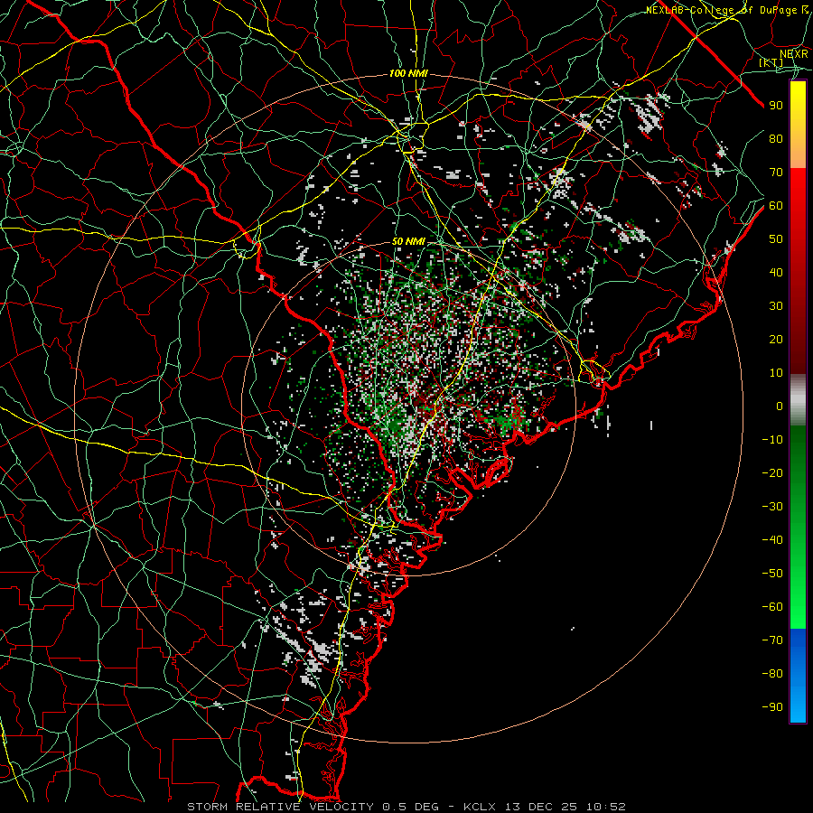The height and width of the screenshot is (813, 813).
Task: Click "STORM RELATIVE VELOCITY" in the footer
Action: [280, 807]
